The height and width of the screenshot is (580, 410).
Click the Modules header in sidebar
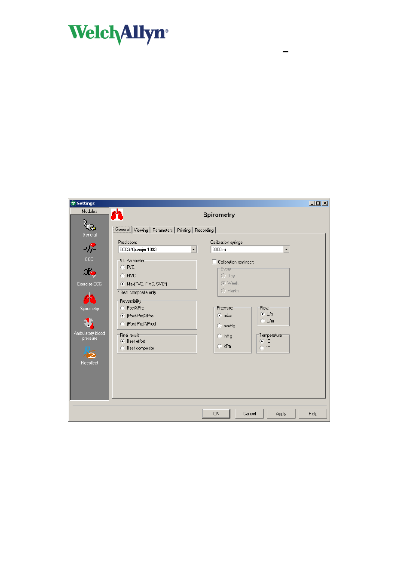click(89, 211)
